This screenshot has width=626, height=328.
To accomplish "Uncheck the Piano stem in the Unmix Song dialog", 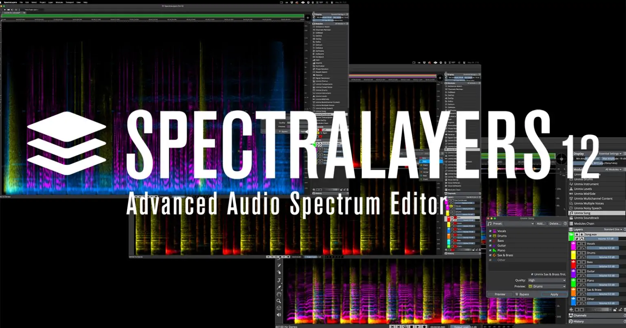I will pyautogui.click(x=490, y=250).
